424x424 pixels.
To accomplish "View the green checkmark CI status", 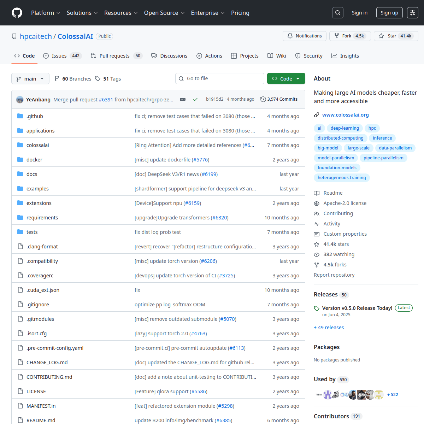I will point(195,100).
